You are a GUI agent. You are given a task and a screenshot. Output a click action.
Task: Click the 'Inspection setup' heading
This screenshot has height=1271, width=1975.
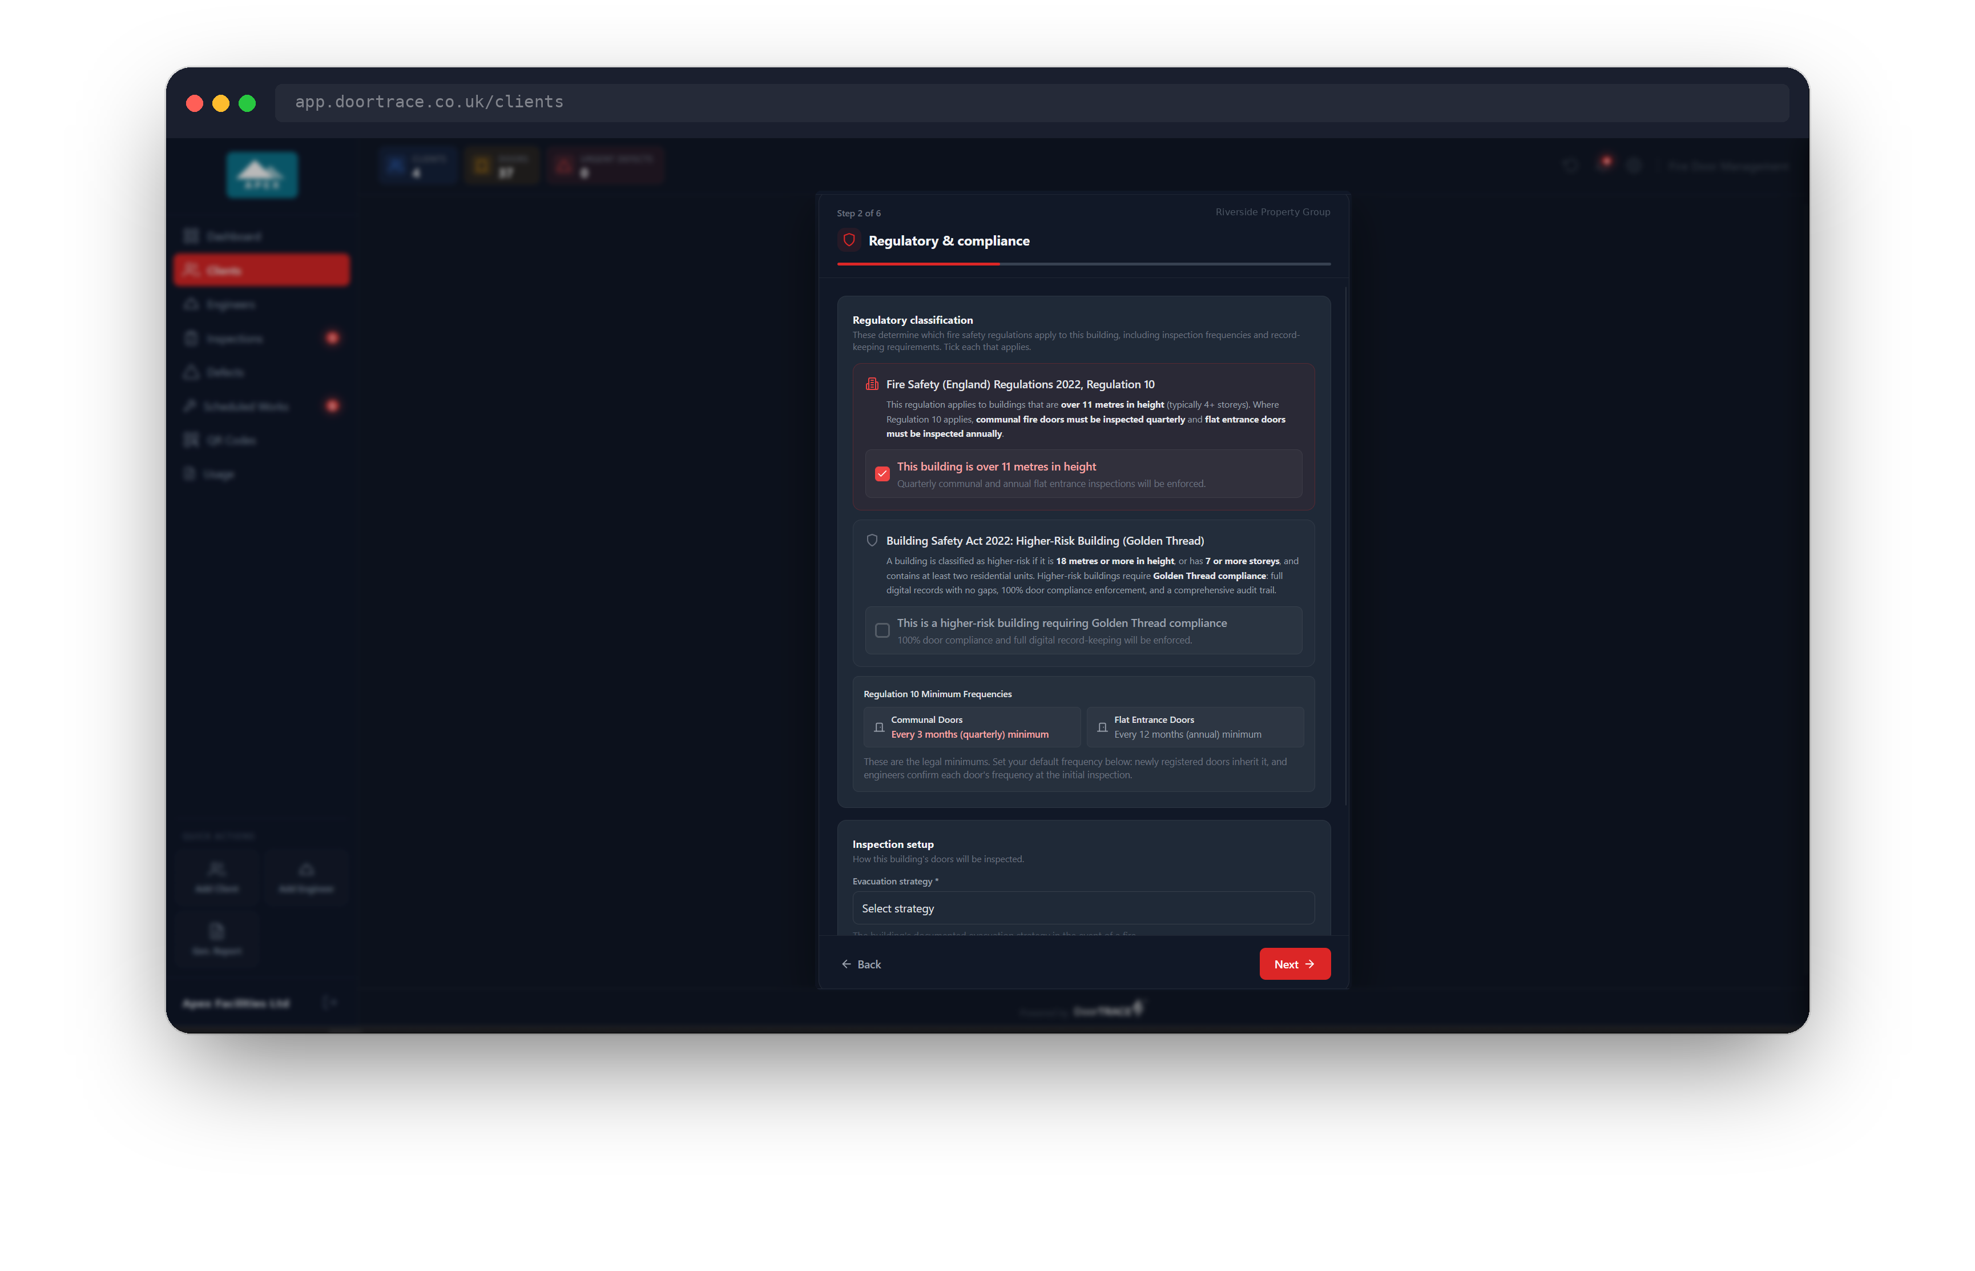[x=893, y=844]
